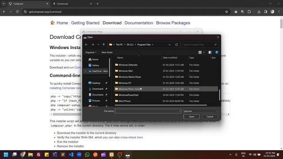Launch FileZilla from the taskbar

click(x=38, y=155)
